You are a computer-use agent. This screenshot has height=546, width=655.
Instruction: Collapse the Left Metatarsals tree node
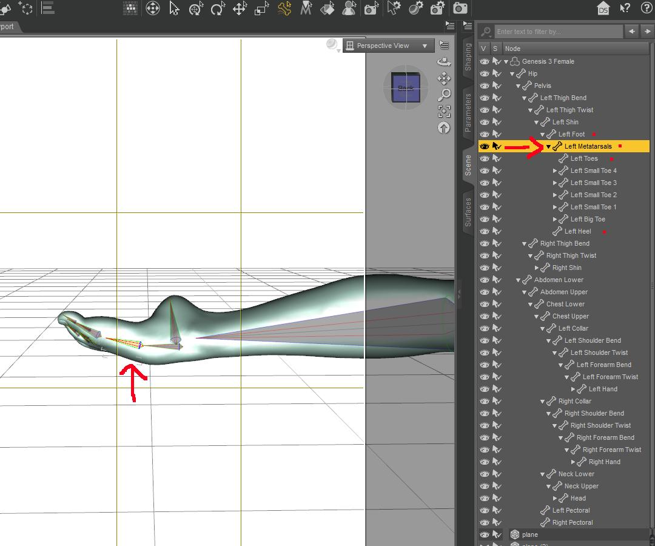(x=548, y=146)
